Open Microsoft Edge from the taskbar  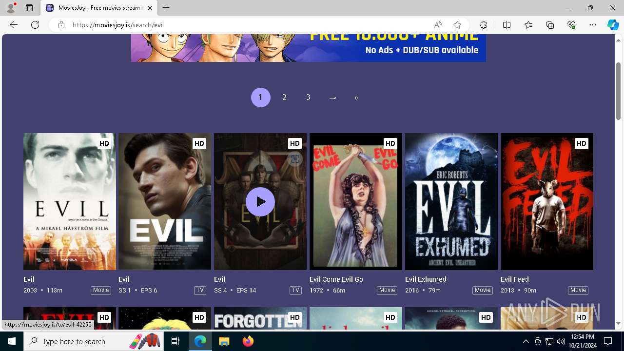click(200, 341)
